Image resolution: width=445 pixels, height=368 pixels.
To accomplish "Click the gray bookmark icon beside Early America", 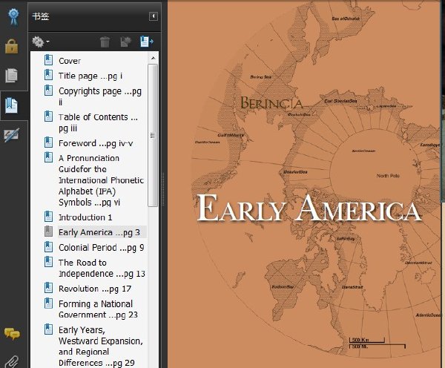I will click(x=48, y=231).
